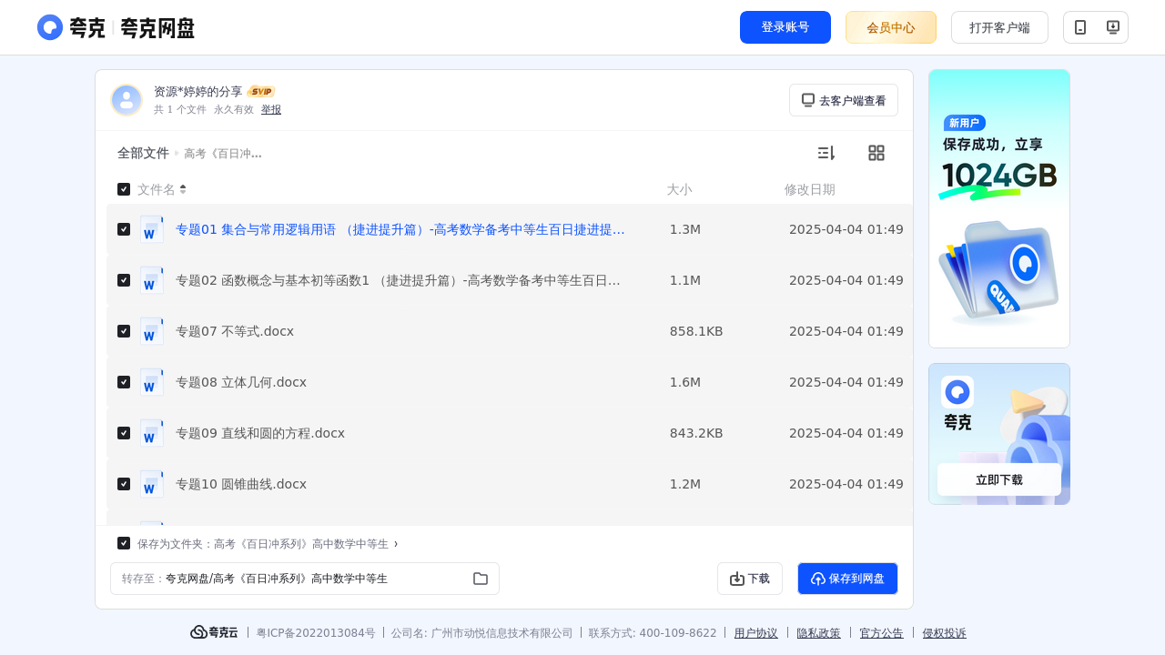Click the 登录账号 button

click(x=785, y=27)
